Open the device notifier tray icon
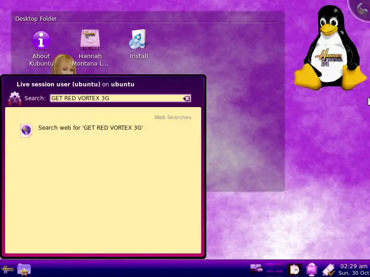The image size is (370, 277). [x=328, y=270]
